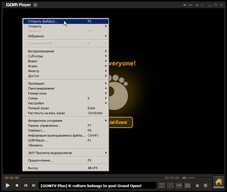
Task: Minimize the GOM Player window
Action: click(210, 5)
